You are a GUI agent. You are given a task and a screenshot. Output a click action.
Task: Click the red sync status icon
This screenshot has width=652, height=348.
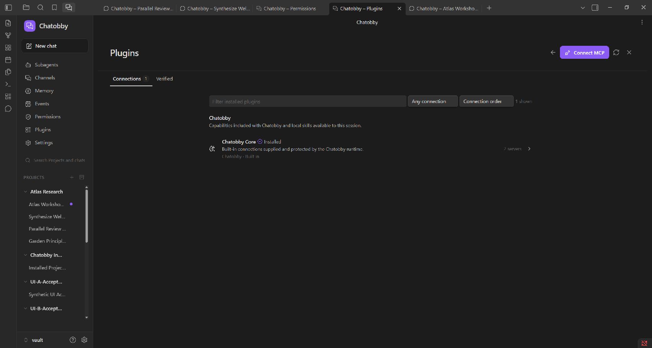click(644, 343)
